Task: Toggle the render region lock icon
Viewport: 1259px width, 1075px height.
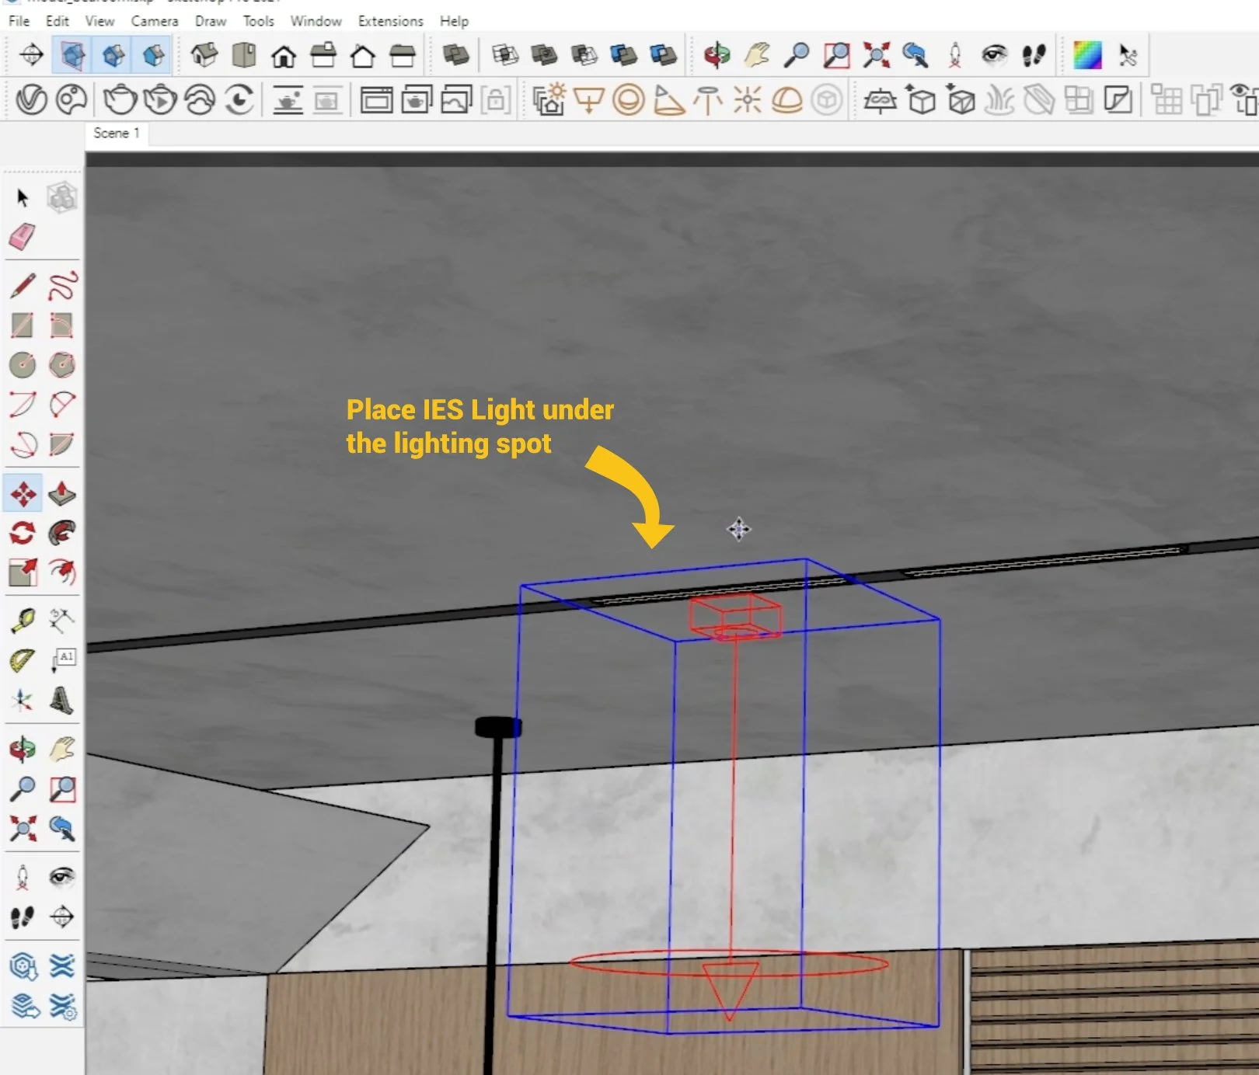Action: point(496,100)
